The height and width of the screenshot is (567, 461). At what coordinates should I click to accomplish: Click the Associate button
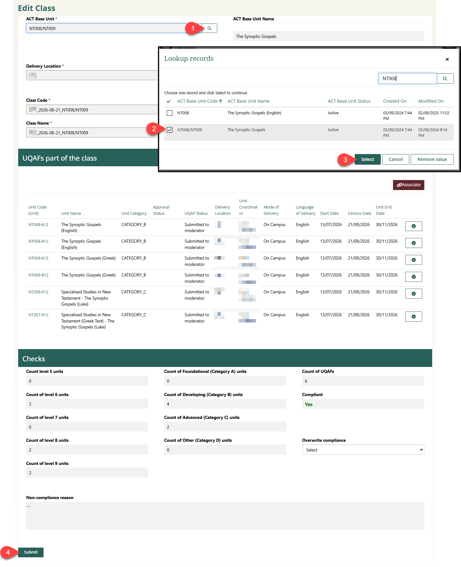(409, 185)
